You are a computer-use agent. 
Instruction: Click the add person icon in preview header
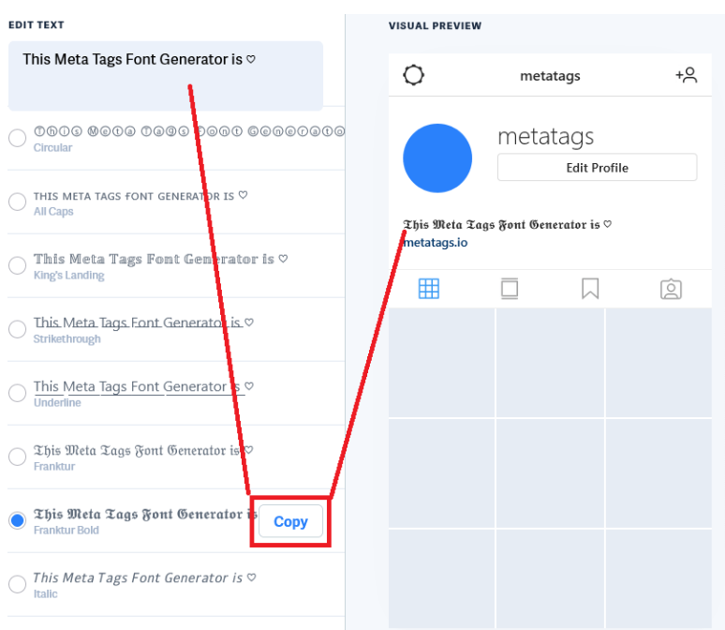687,74
